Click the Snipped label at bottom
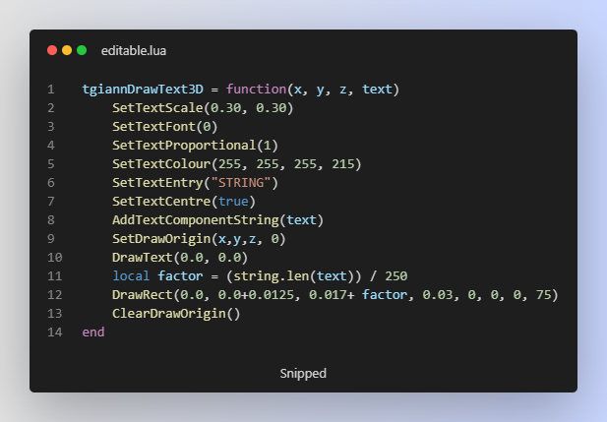Image resolution: width=607 pixels, height=422 pixels. pos(303,374)
